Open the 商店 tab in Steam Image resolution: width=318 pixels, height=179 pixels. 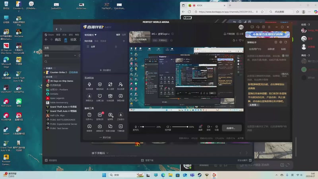[x=58, y=39]
